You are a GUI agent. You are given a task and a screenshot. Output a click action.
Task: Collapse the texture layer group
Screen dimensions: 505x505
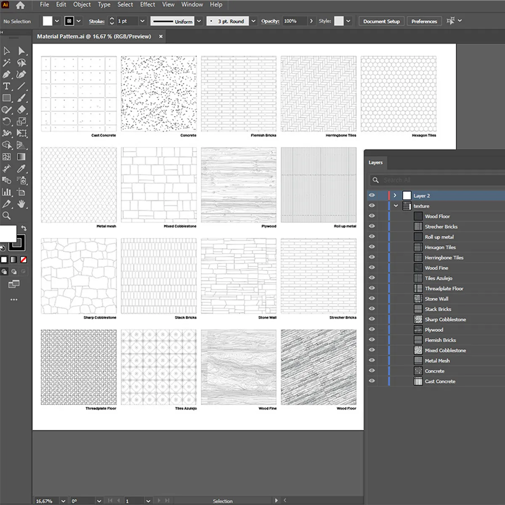(x=396, y=206)
